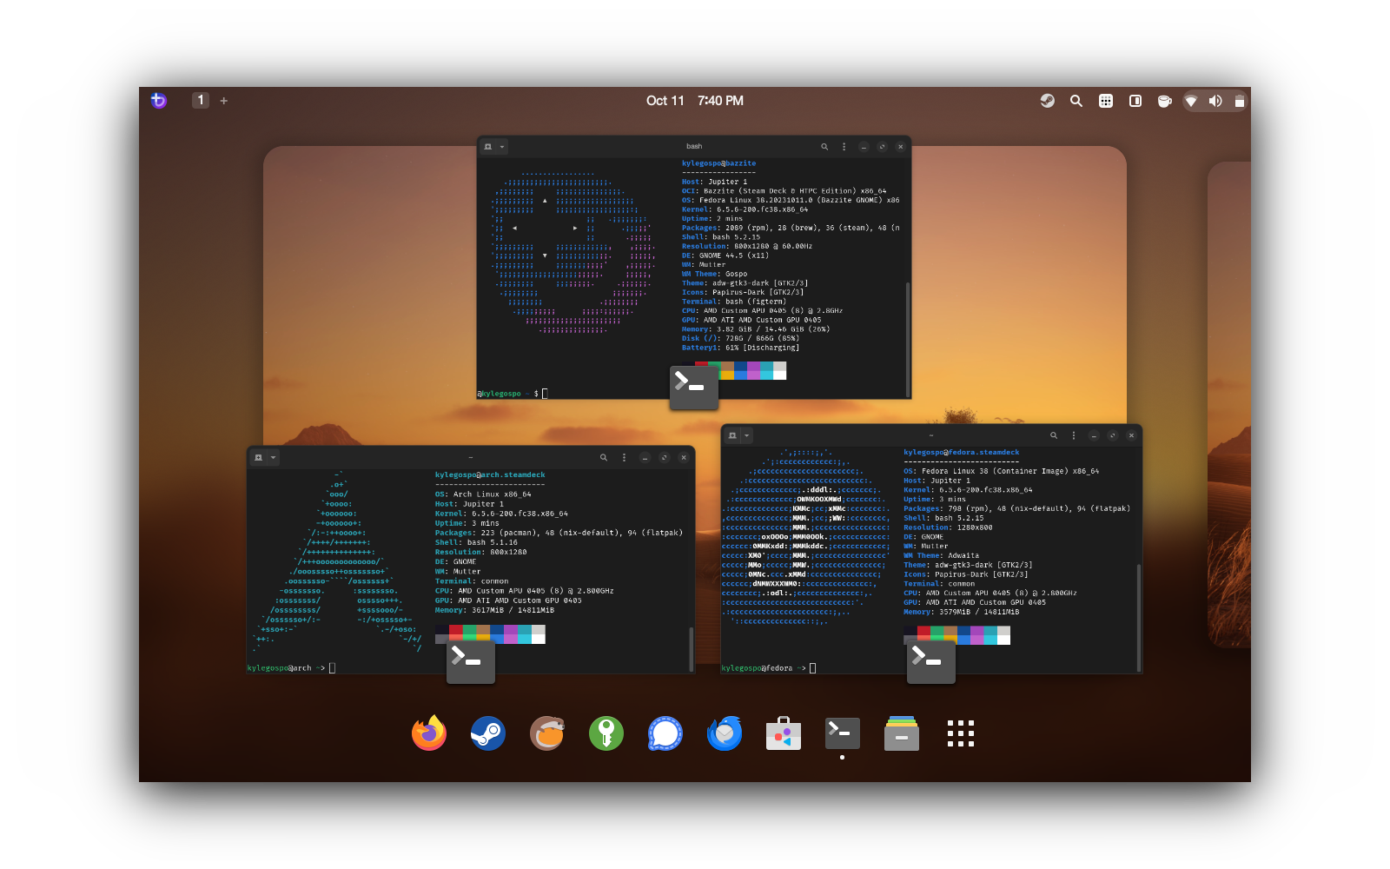Click 'kylegospo@bazzite' heading text
This screenshot has width=1390, height=869.
718,163
